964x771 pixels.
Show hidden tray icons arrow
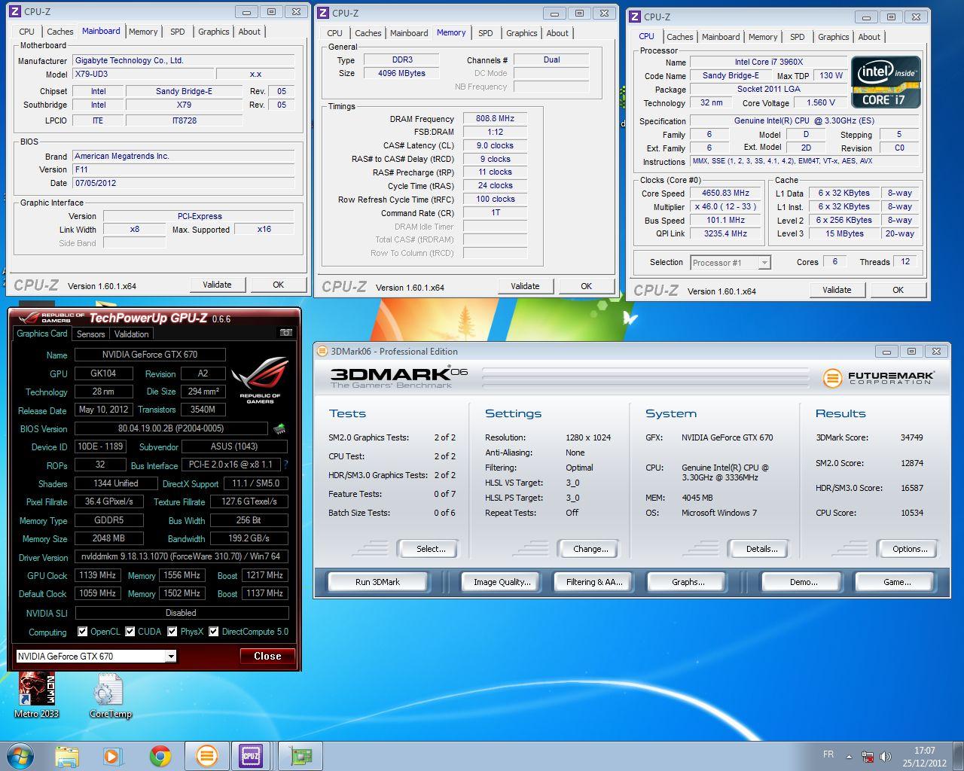[x=849, y=757]
